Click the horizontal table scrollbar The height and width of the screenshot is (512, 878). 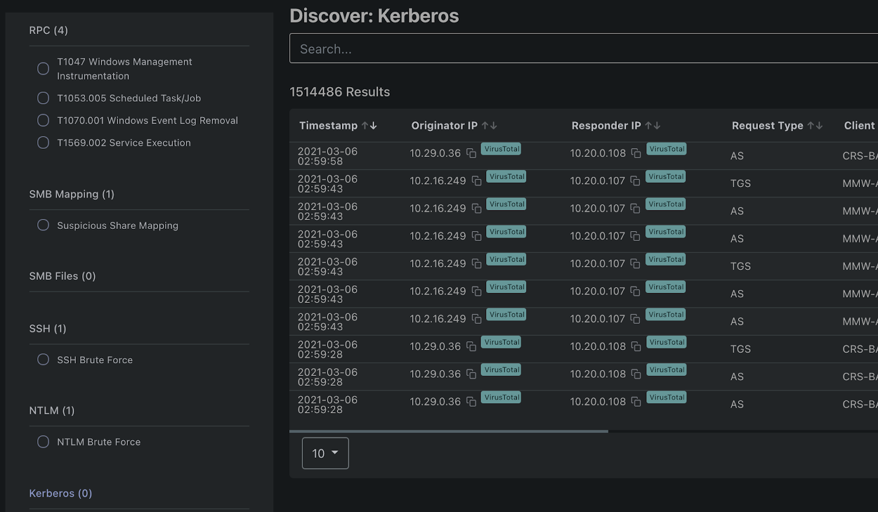click(448, 431)
